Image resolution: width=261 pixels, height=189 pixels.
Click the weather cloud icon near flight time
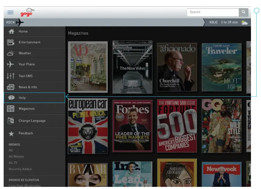244,22
